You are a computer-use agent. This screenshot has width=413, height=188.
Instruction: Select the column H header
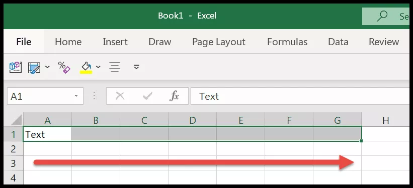click(386, 120)
